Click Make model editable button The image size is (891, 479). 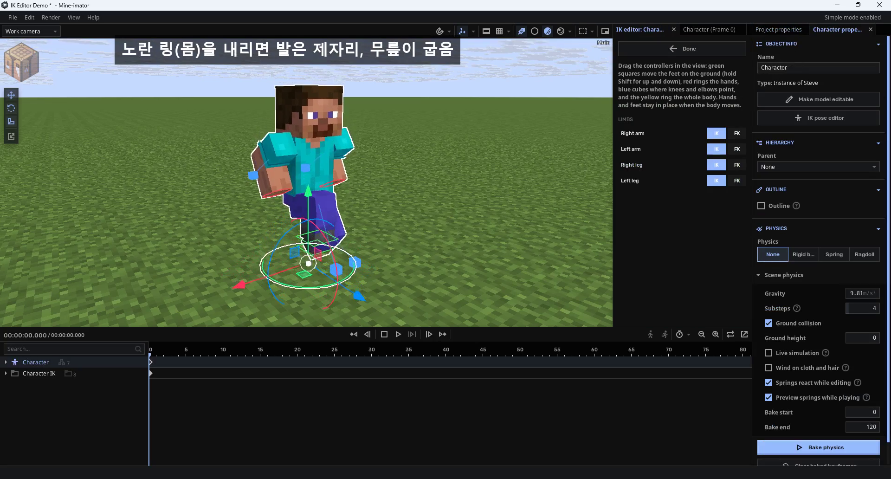pyautogui.click(x=818, y=99)
